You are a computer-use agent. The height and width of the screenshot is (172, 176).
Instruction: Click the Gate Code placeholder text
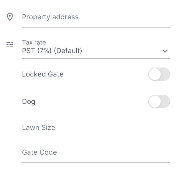point(39,152)
